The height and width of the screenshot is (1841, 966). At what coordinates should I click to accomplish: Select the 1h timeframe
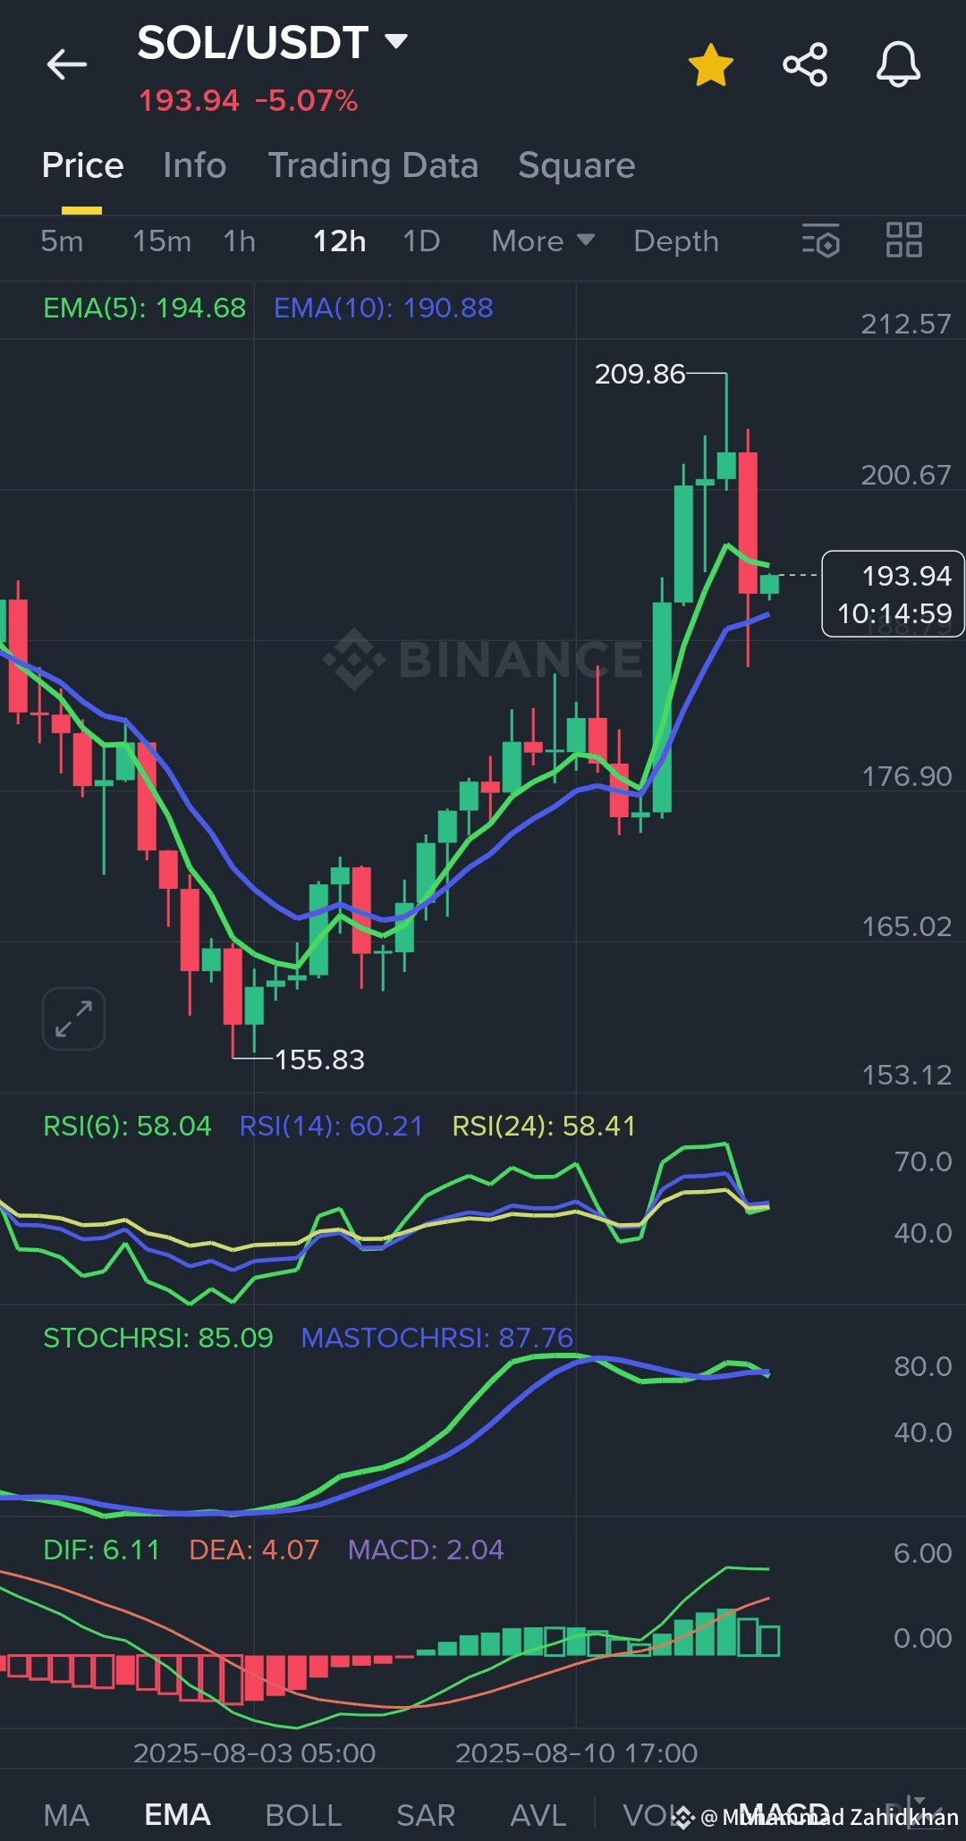pos(240,241)
